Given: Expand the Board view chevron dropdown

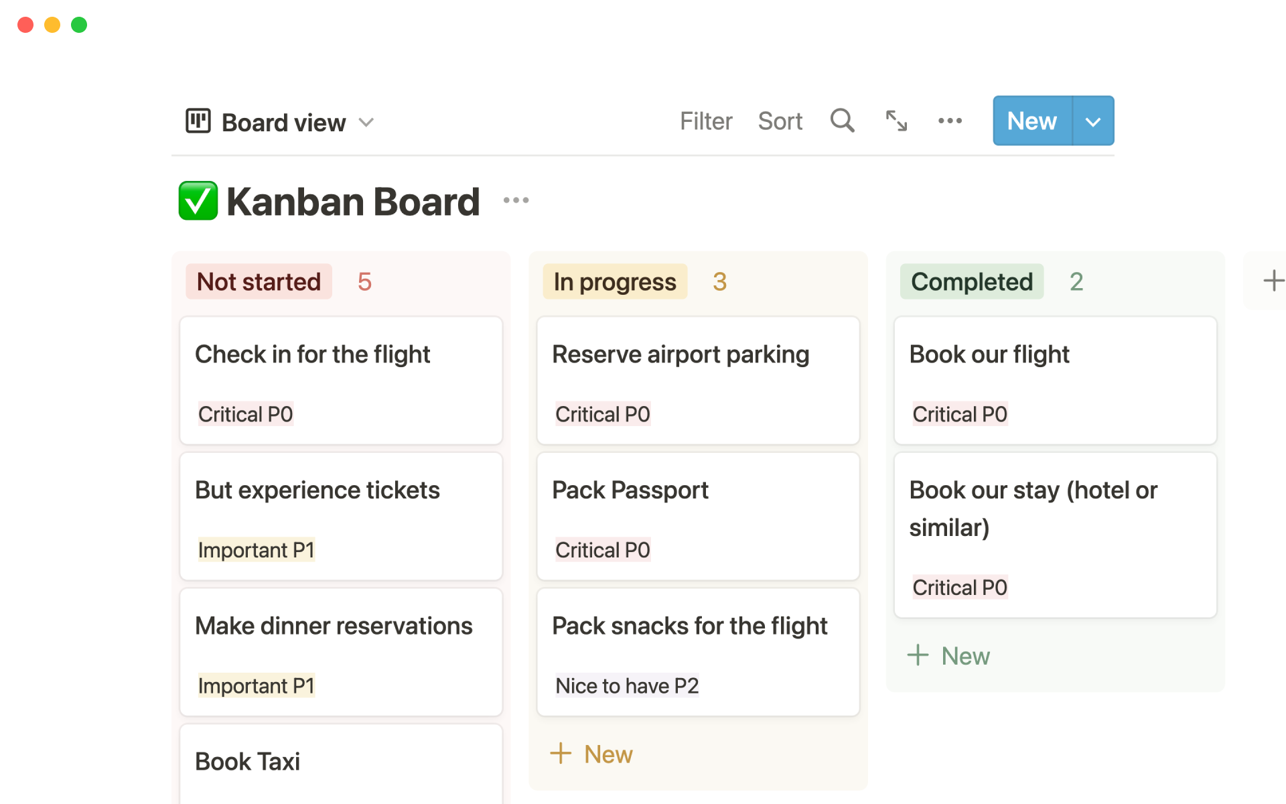Looking at the screenshot, I should click(366, 123).
